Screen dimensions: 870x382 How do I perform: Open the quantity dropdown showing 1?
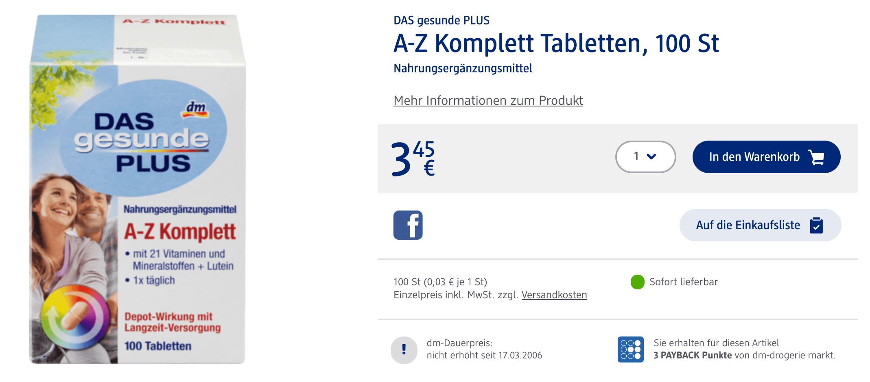click(x=645, y=157)
